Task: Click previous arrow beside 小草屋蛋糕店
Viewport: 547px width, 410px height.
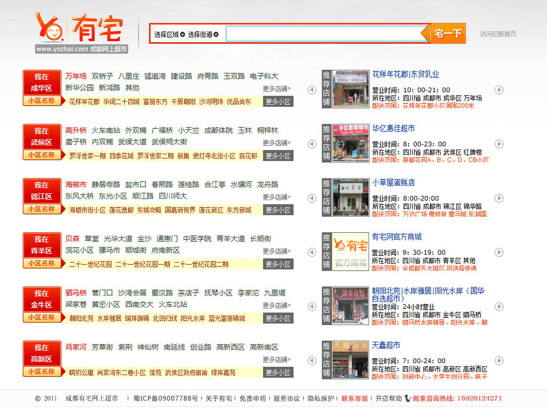Action: 312,198
